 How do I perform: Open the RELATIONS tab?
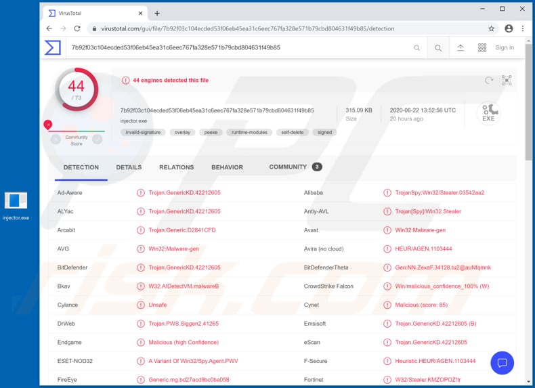176,167
